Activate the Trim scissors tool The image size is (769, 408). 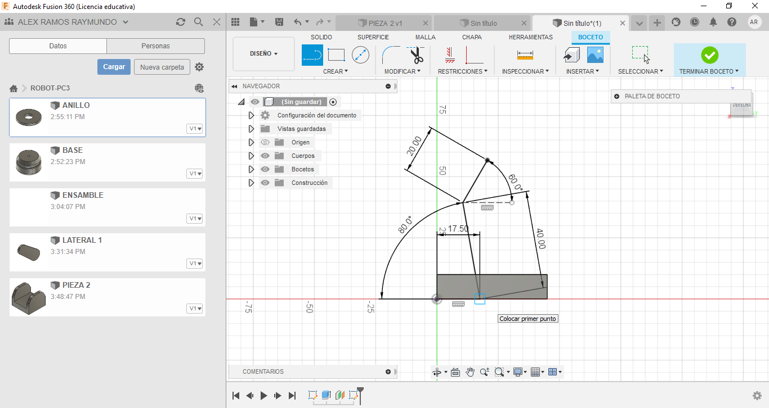(x=417, y=56)
